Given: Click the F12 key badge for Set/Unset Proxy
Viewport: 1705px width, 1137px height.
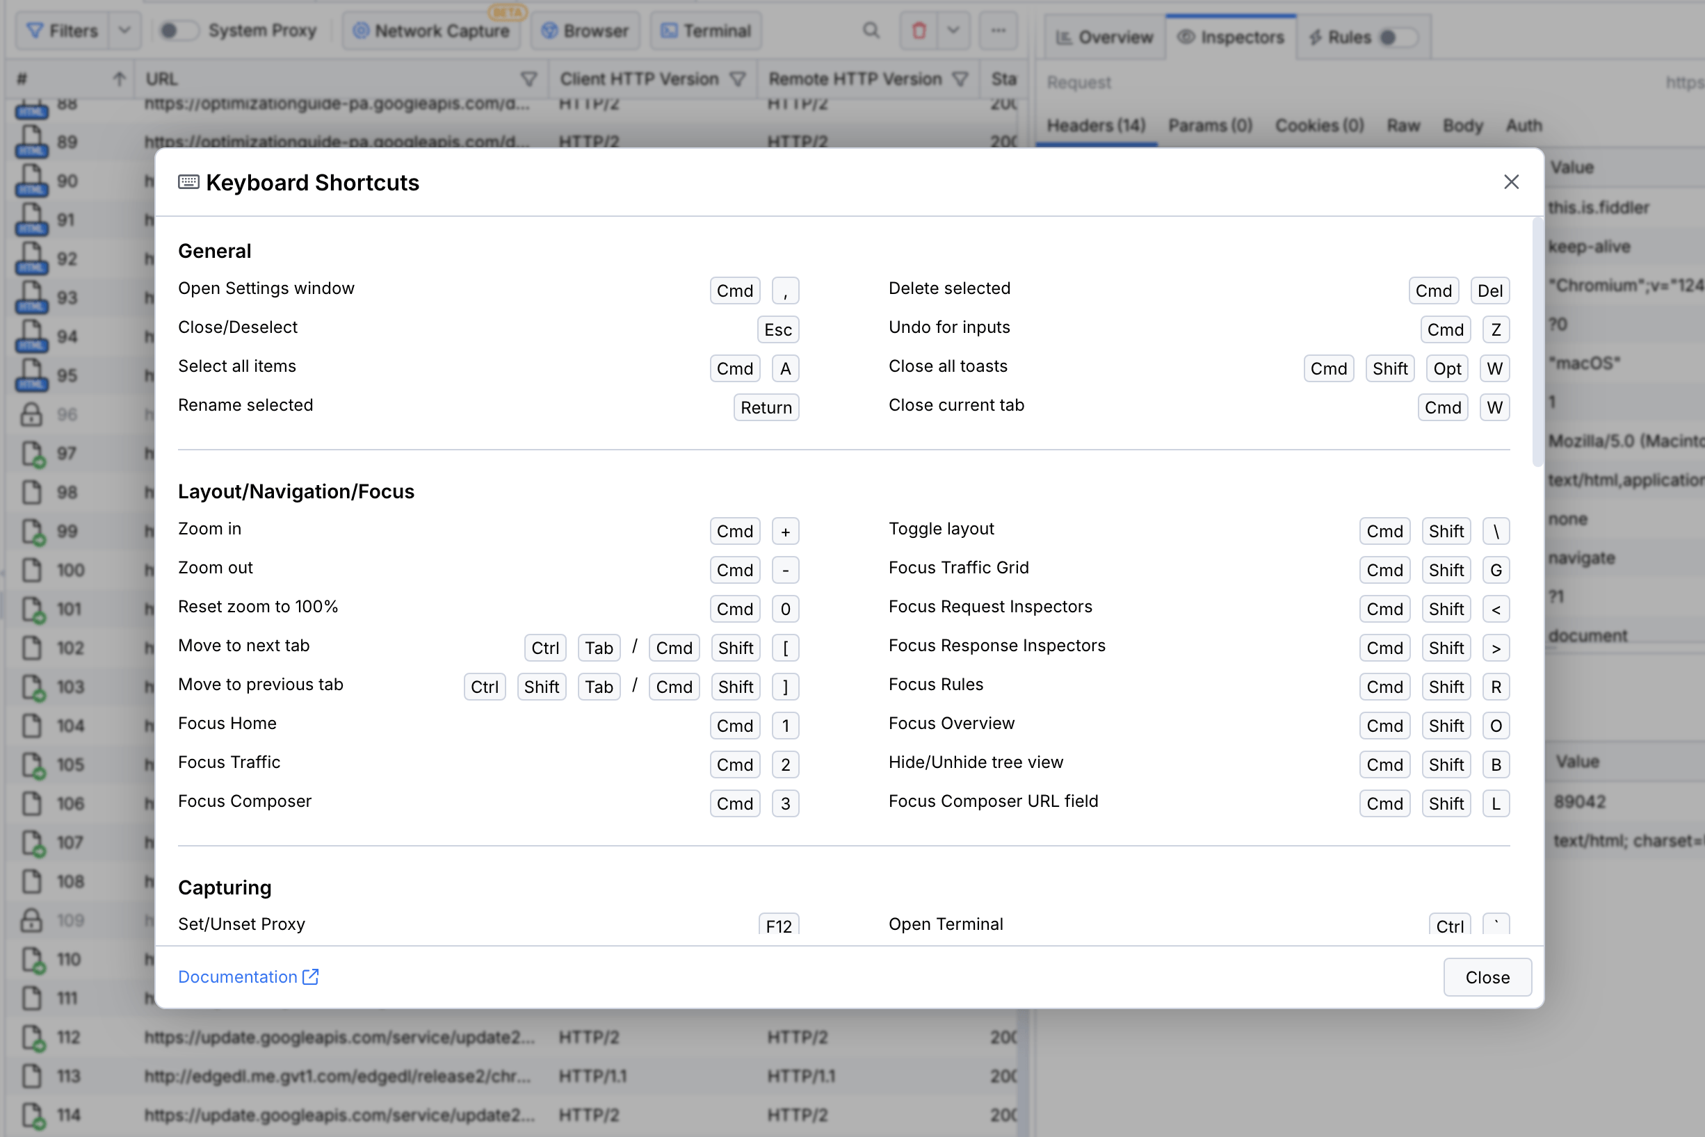Looking at the screenshot, I should (779, 924).
